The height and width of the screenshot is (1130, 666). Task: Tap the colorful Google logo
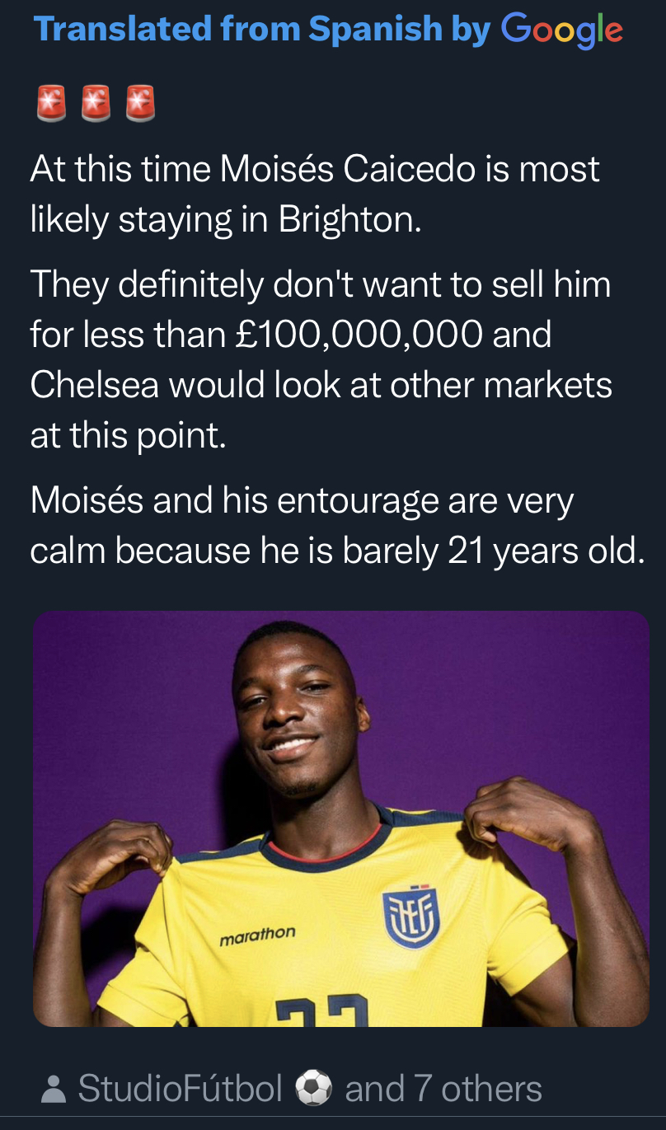click(562, 30)
